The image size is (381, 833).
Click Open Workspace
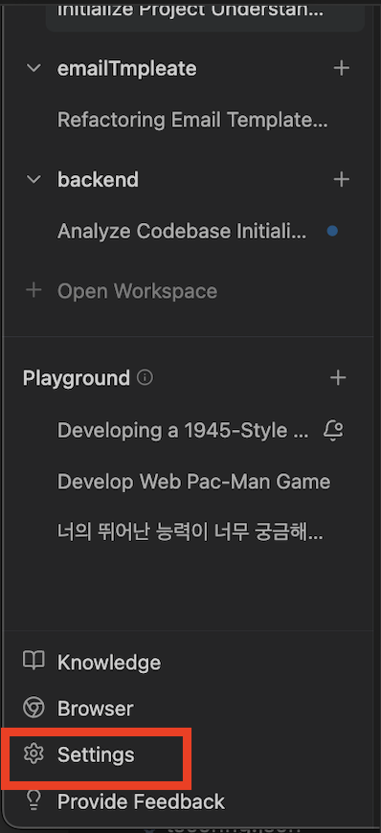[x=137, y=291]
